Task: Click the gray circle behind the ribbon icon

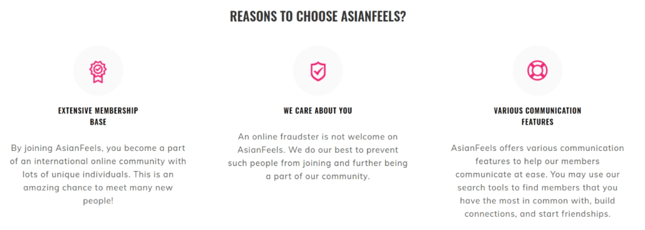Action: coord(98,70)
